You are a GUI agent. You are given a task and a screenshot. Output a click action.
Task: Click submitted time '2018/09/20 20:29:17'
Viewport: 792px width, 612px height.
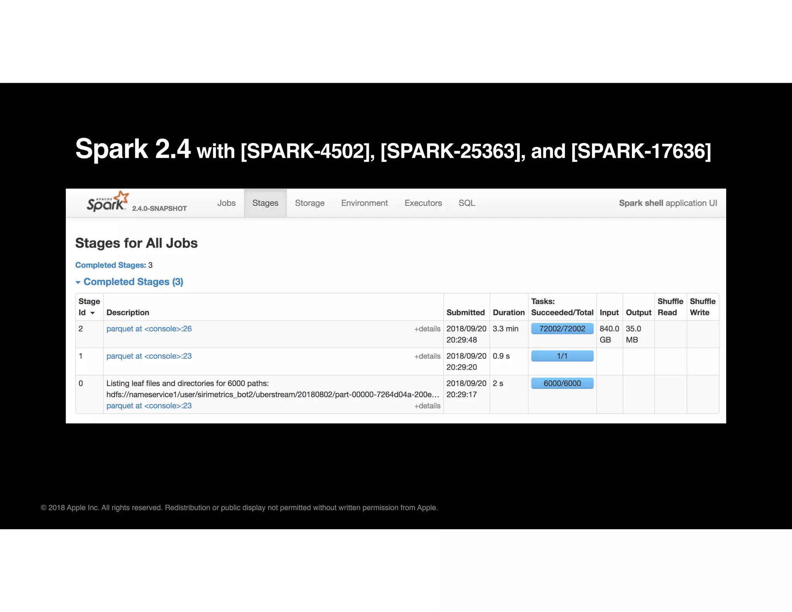466,389
